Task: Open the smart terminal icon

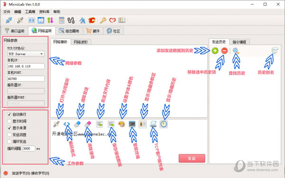Action: pyautogui.click(x=132, y=124)
